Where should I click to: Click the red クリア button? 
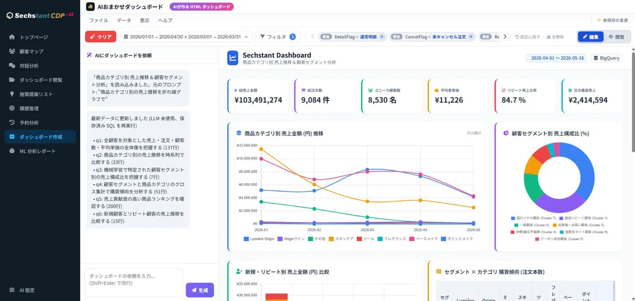pos(101,37)
